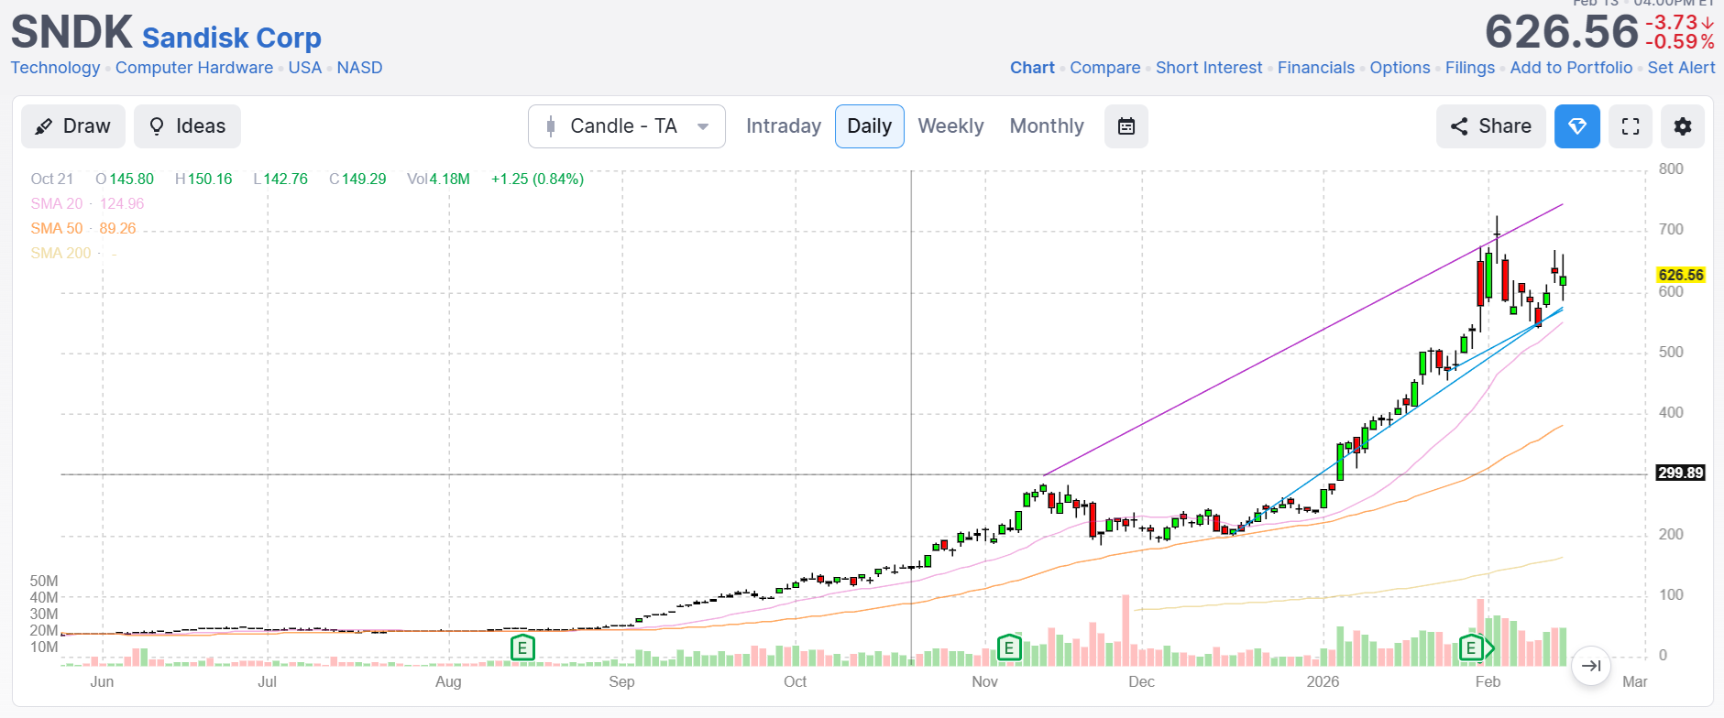Click the 299.89 crosshair price label
This screenshot has width=1724, height=718.
[1681, 473]
